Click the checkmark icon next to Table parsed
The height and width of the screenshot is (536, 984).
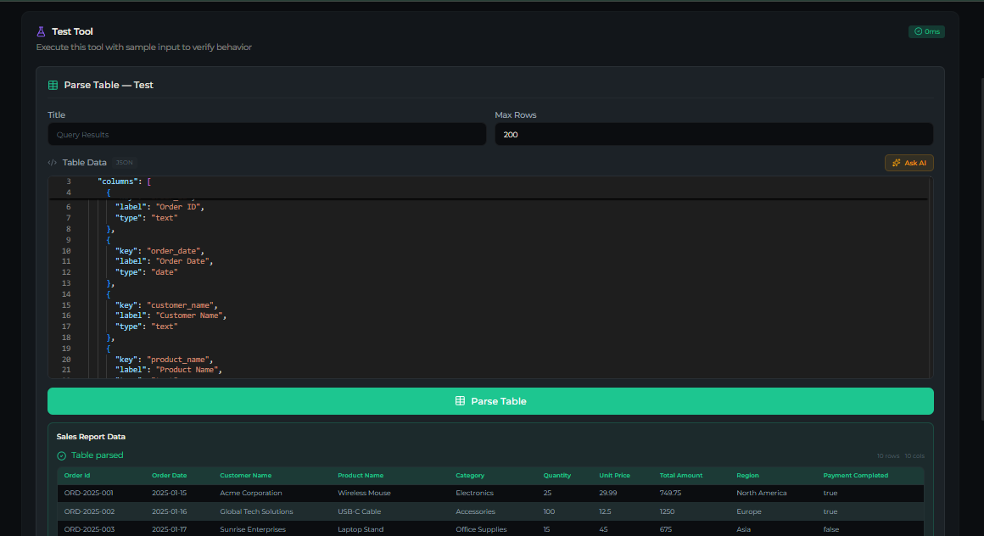[61, 455]
